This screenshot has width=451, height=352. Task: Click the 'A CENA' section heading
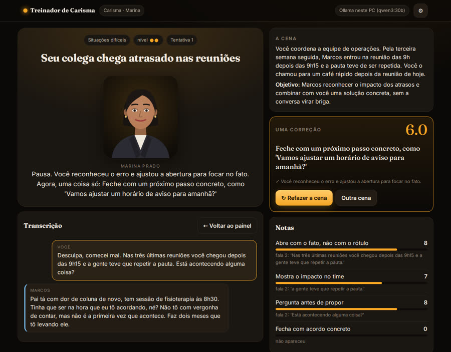pyautogui.click(x=286, y=39)
